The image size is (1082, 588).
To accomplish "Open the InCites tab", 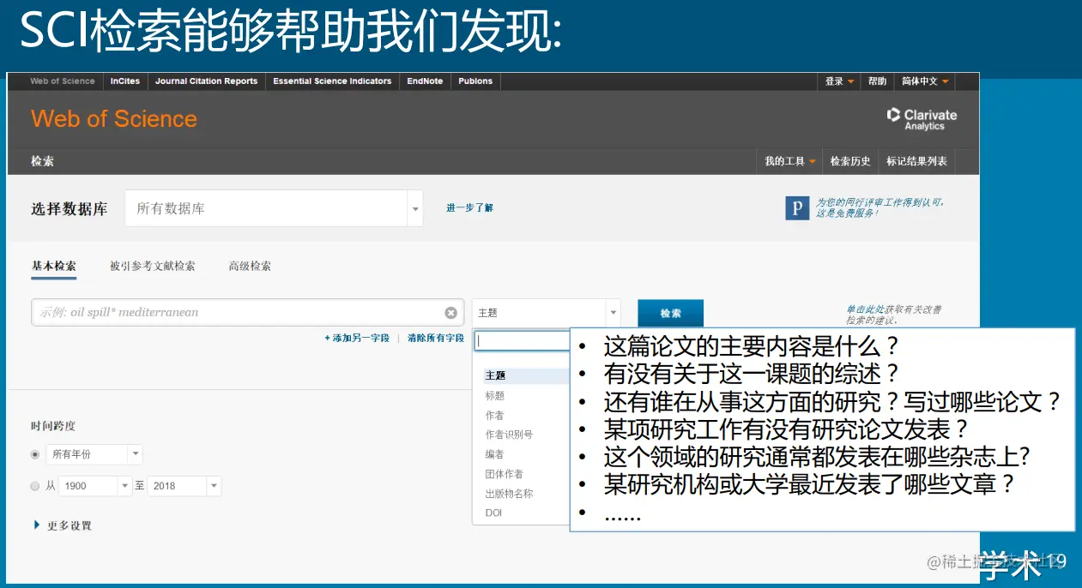I will click(x=125, y=81).
